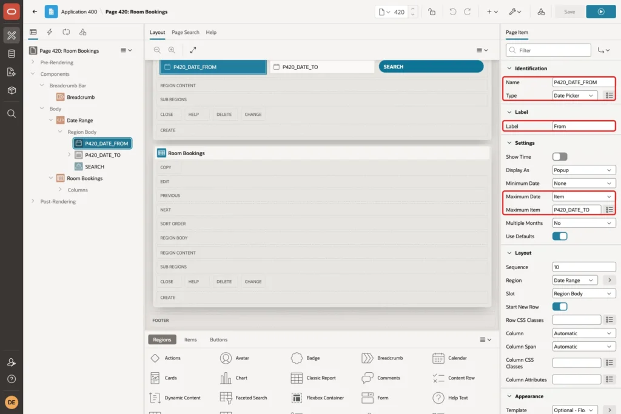
Task: Expand the Columns node under Room Bookings
Action: pyautogui.click(x=60, y=190)
